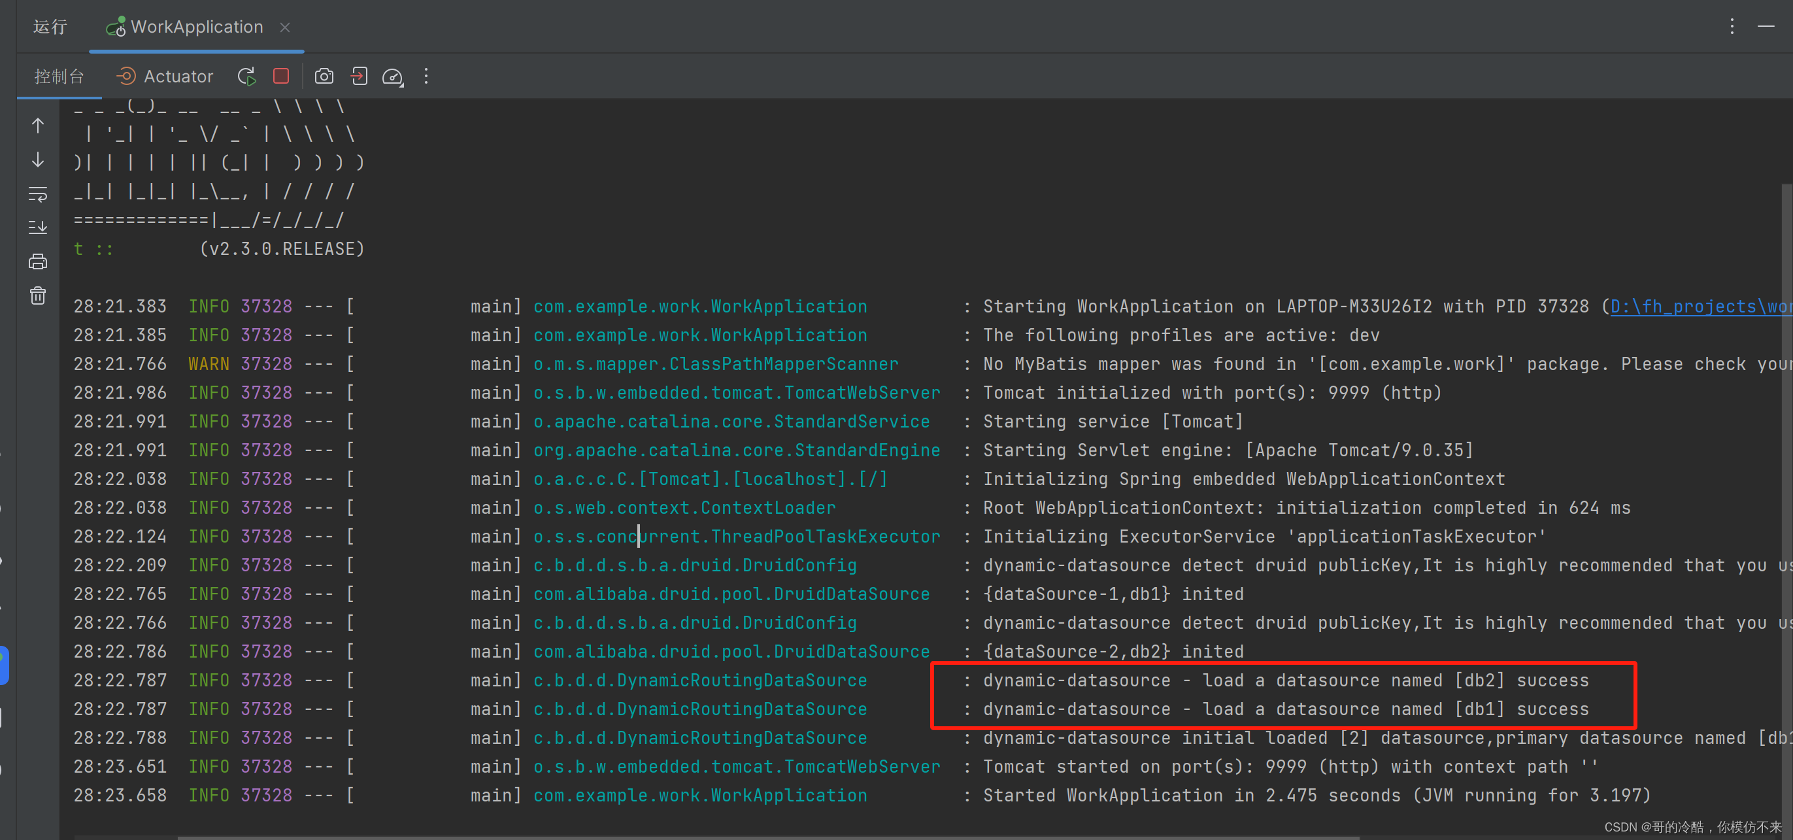1793x840 pixels.
Task: Open the window options kebab menu top right
Action: [1732, 25]
